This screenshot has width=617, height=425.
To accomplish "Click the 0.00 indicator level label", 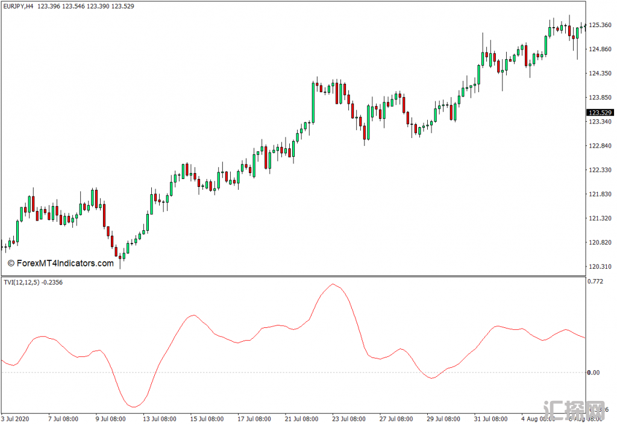I will click(x=594, y=373).
